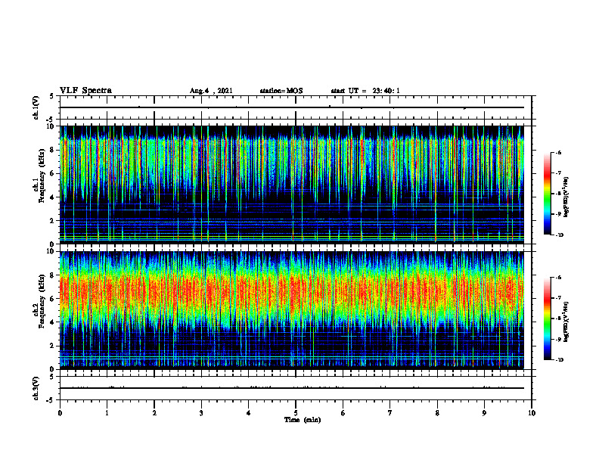Select the date text "Aug.4 , 2021"
Viewport: 599px width, 463px height.
211,91
